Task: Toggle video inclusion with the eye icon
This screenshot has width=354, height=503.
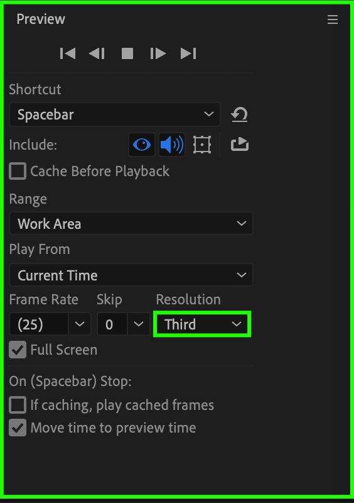Action: coord(142,145)
